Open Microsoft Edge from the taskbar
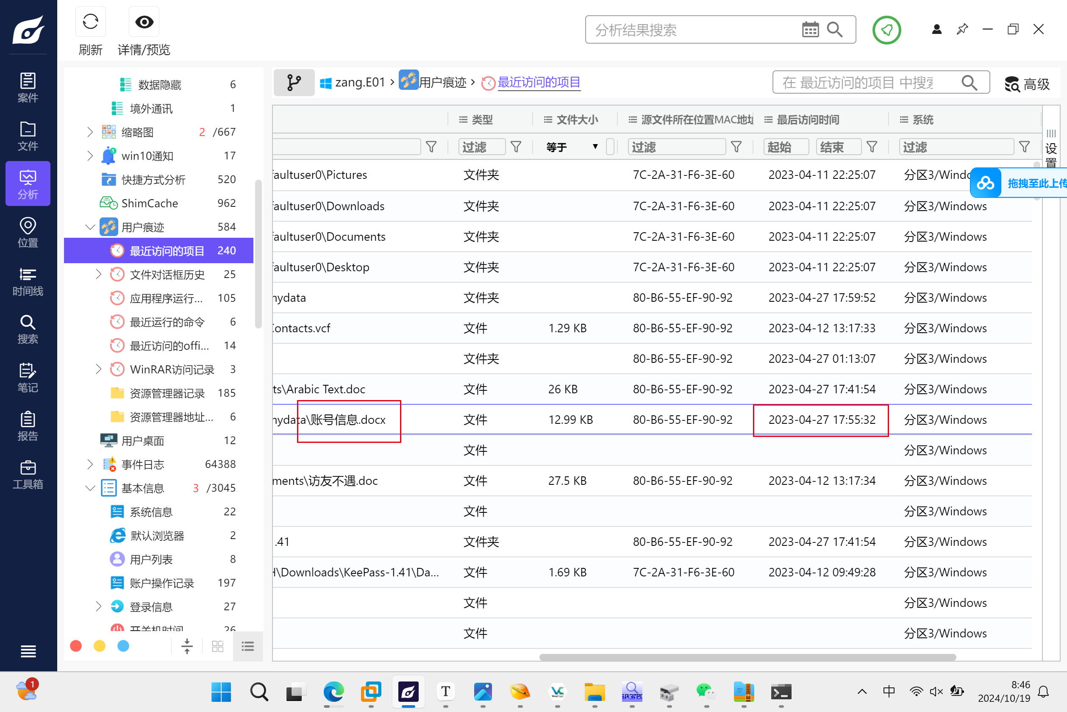Screen dimensions: 1067x712 click(334, 692)
